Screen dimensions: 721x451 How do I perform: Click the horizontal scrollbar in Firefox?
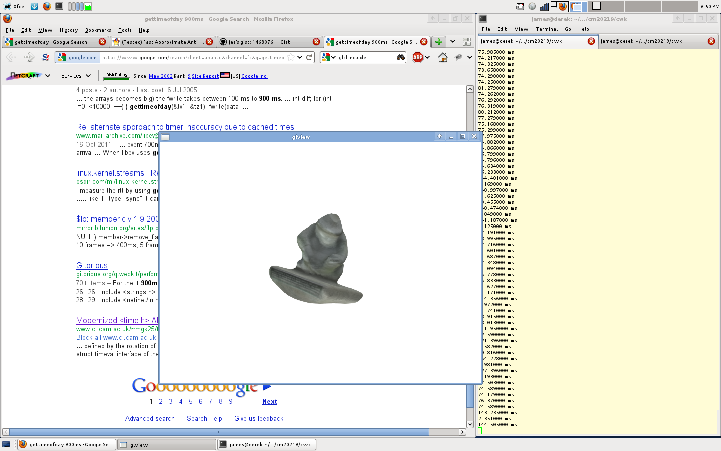[219, 432]
